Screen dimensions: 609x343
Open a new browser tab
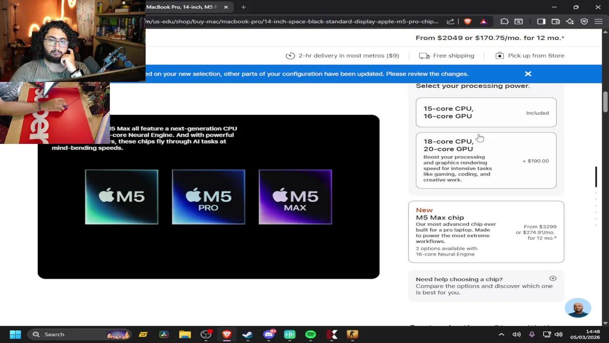click(244, 7)
